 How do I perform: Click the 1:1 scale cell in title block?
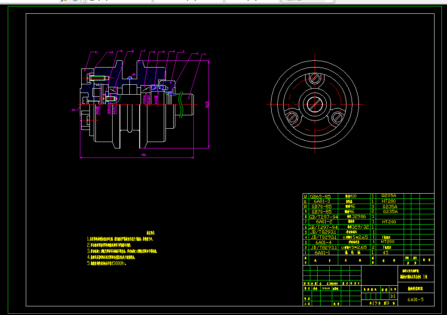pyautogui.click(x=393, y=296)
